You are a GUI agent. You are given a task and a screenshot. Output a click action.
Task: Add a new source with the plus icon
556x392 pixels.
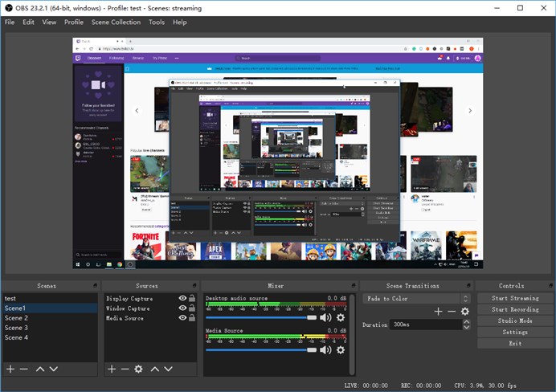coord(112,369)
